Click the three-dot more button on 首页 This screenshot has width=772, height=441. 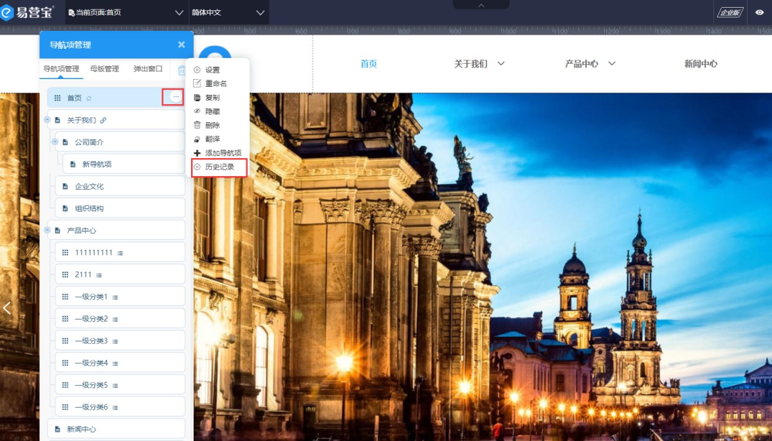[x=176, y=97]
